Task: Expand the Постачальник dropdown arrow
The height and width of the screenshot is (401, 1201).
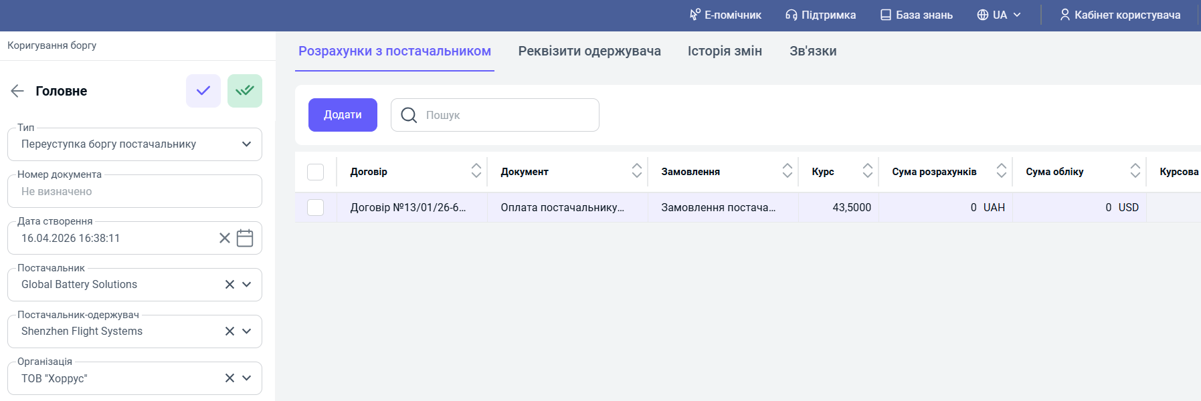Action: (x=246, y=285)
